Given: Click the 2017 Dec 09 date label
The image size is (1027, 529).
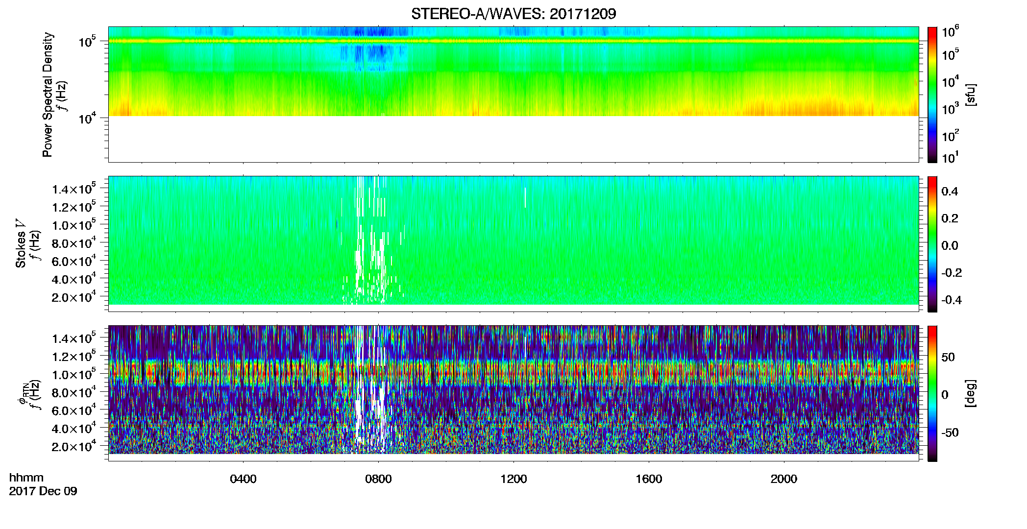Looking at the screenshot, I should click(x=43, y=491).
